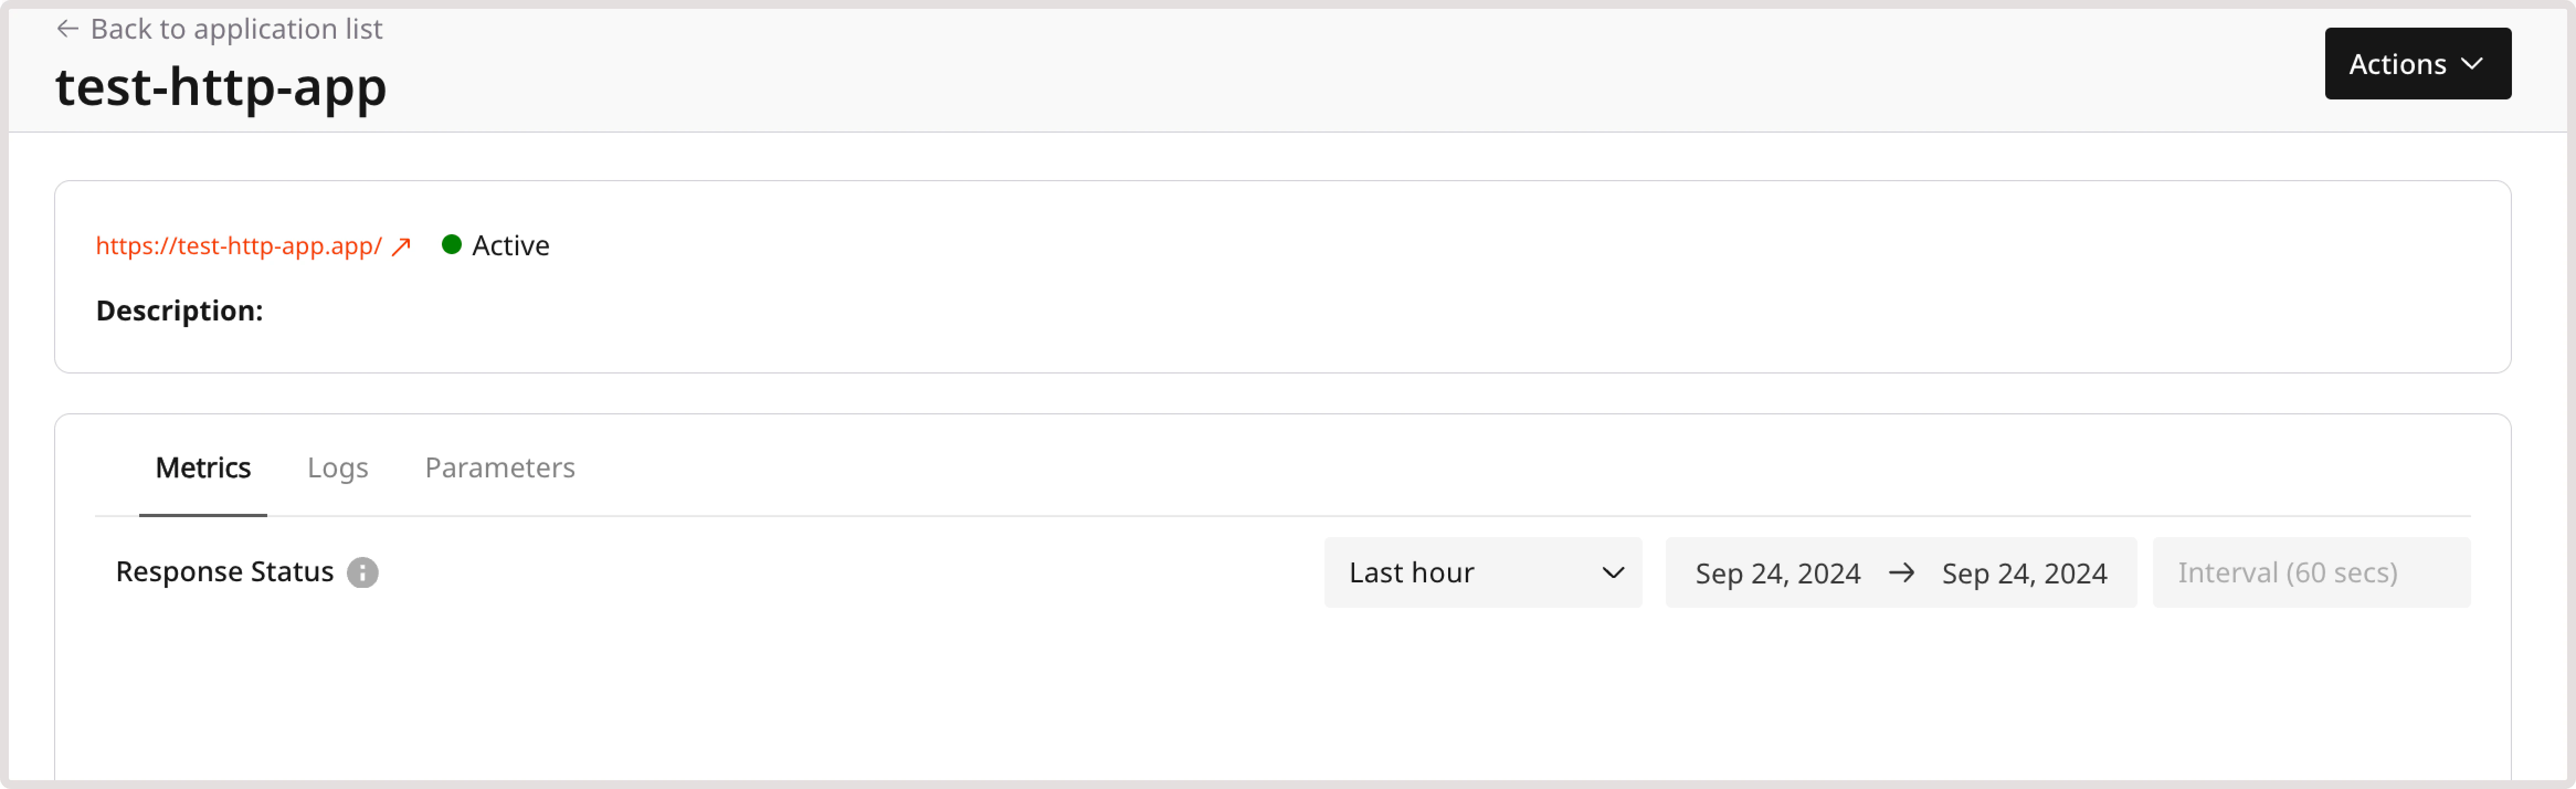Click the chevron inside the Actions button
The image size is (2576, 789).
pyautogui.click(x=2472, y=63)
